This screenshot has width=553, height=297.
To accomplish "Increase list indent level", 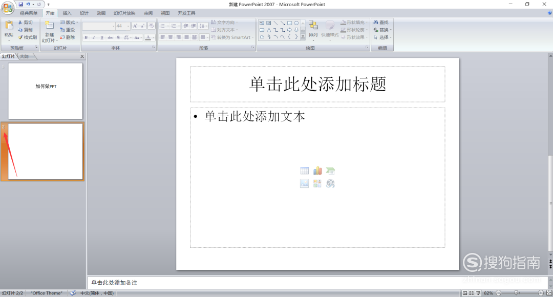I will click(x=193, y=26).
